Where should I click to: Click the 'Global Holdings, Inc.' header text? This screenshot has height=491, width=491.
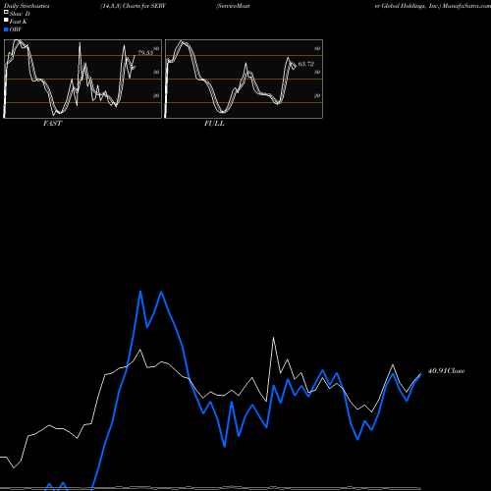[x=411, y=6]
